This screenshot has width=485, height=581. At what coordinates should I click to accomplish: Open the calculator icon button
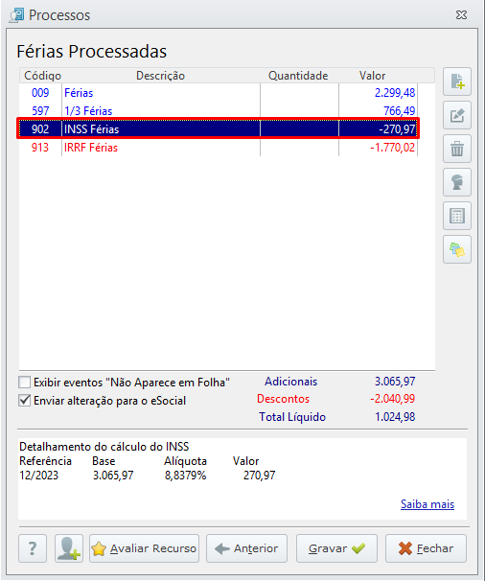[457, 216]
